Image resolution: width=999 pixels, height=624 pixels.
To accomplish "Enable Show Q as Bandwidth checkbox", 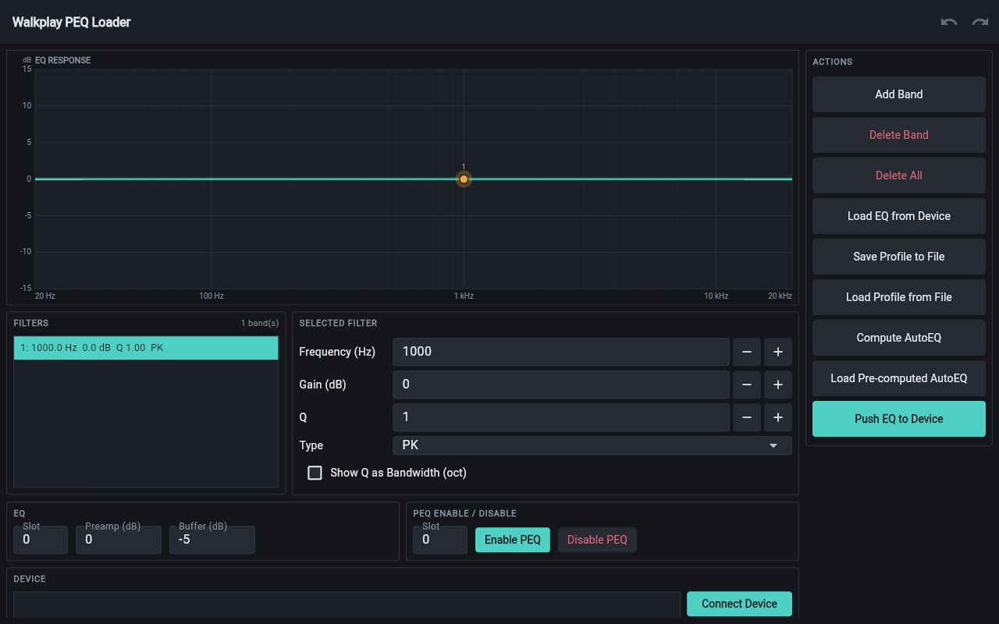I will (315, 473).
